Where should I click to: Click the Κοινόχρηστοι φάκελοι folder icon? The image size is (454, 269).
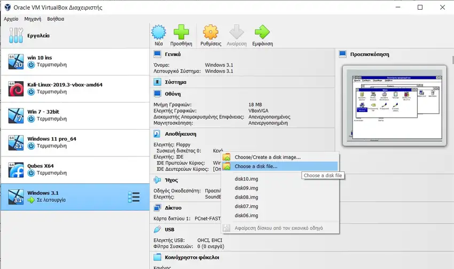[x=157, y=257]
